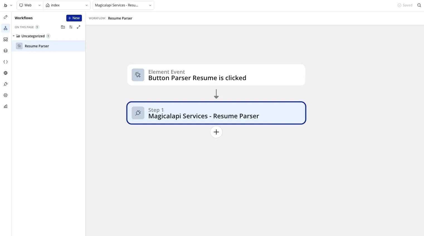Click the Saved status indicator
Screen dimensions: 424x236
tap(405, 5)
